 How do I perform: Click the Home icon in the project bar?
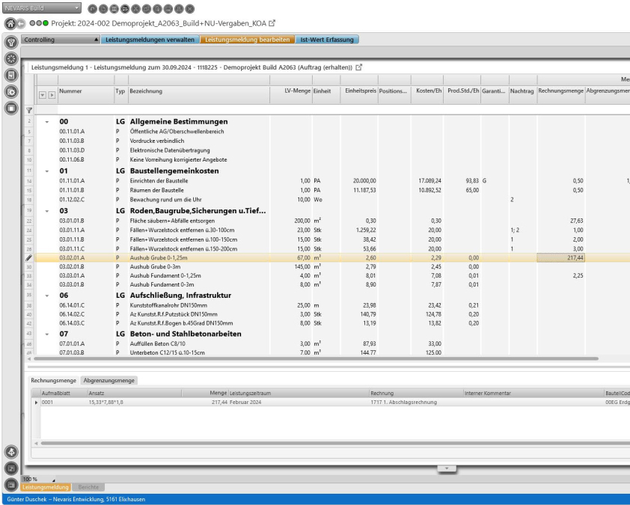pos(8,22)
